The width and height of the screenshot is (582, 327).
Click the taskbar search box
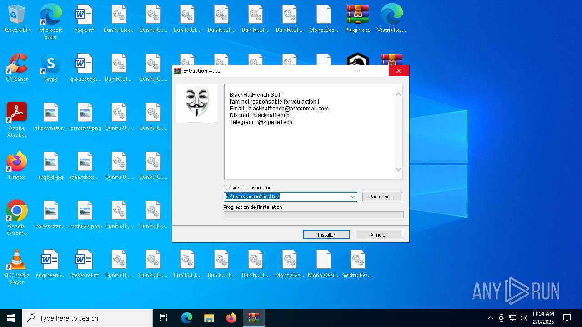point(87,318)
